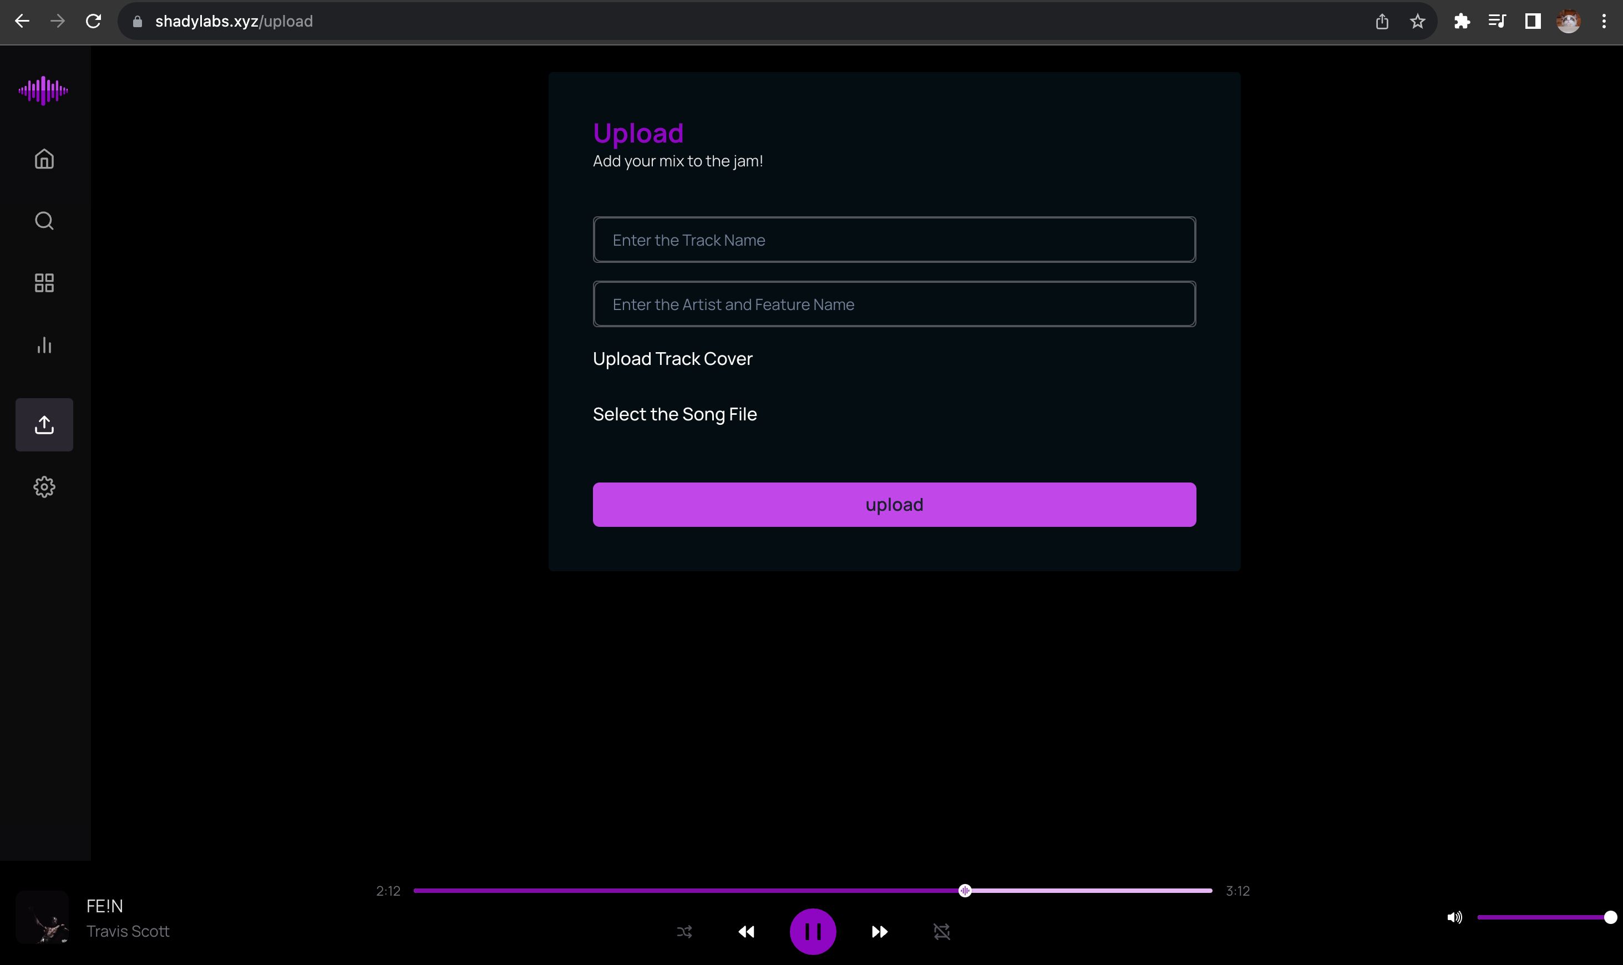Select the Song File chooser option
Screen dimensions: 1623x965
pyautogui.click(x=674, y=414)
